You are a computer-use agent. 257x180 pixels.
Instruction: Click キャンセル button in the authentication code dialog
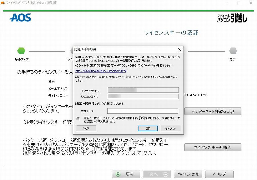click(170, 128)
